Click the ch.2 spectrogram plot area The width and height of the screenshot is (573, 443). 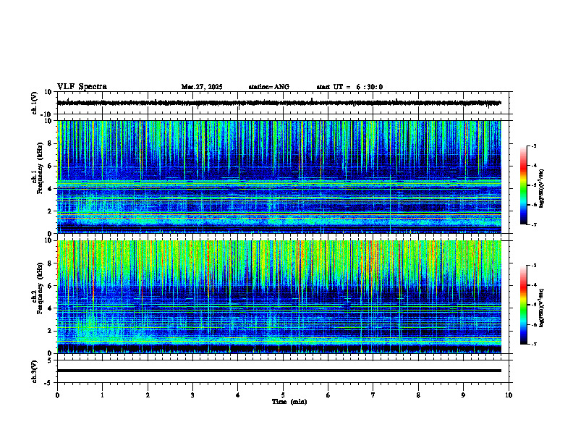tap(279, 297)
